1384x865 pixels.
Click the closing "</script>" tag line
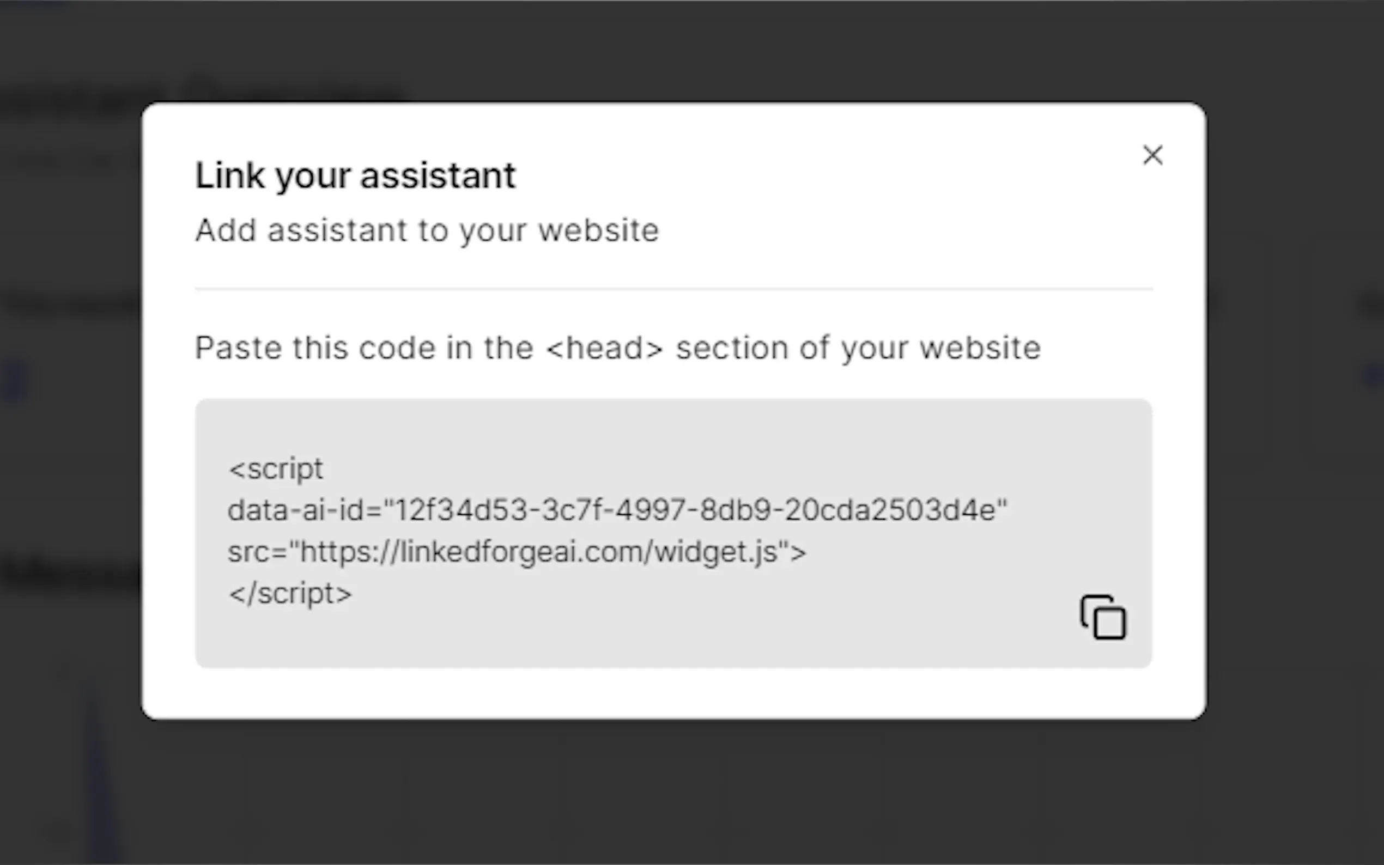(x=290, y=593)
